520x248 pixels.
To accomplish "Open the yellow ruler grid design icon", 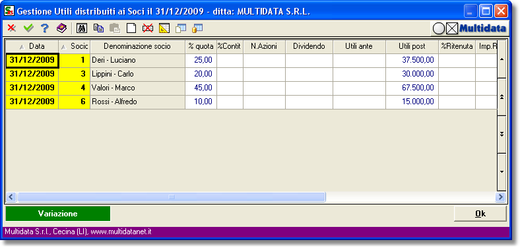I will [x=164, y=28].
